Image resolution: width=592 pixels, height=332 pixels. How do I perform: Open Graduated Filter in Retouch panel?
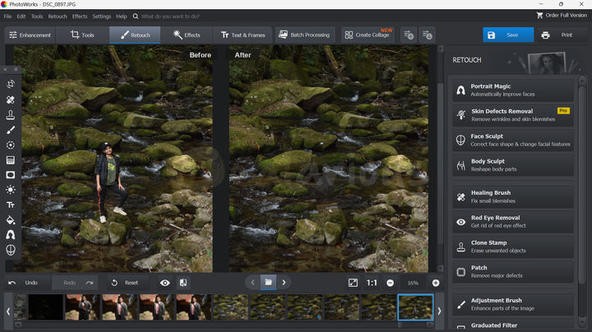[x=513, y=325]
